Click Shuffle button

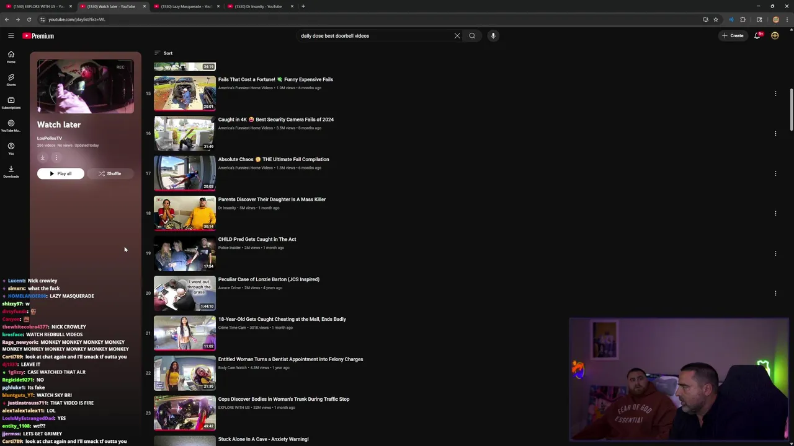110,173
